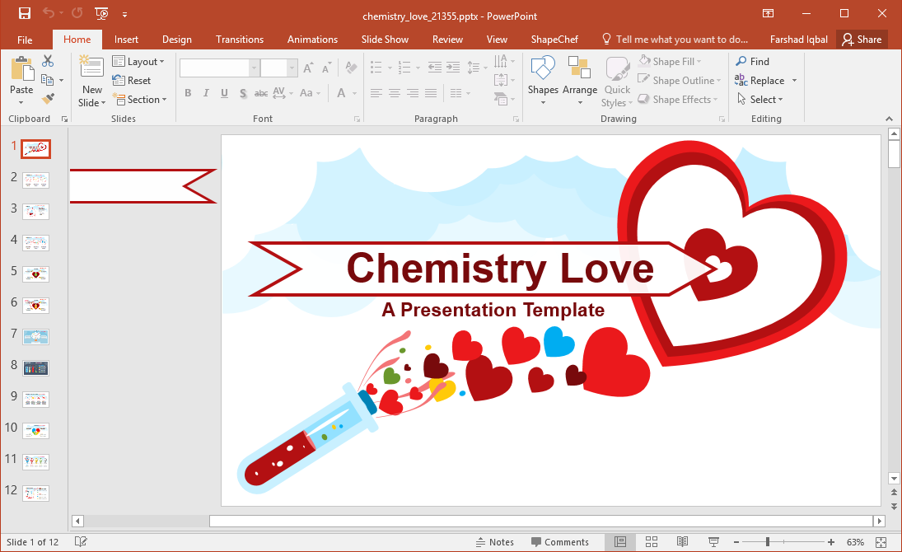This screenshot has height=552, width=902.
Task: Select the Find icon in Editing group
Action: click(751, 60)
